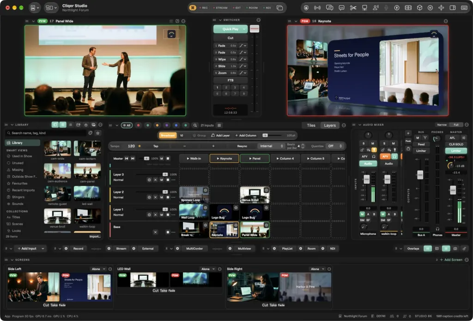Click the tag icon beside library search
This screenshot has height=321, width=473.
(91, 133)
